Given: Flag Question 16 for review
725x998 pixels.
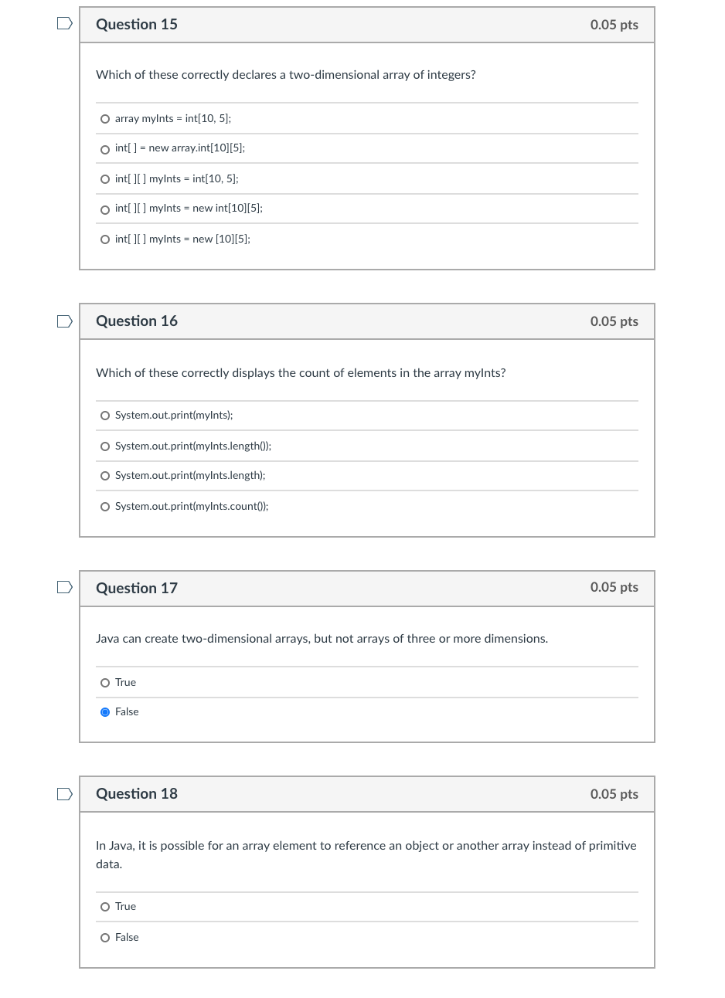Looking at the screenshot, I should tap(64, 321).
